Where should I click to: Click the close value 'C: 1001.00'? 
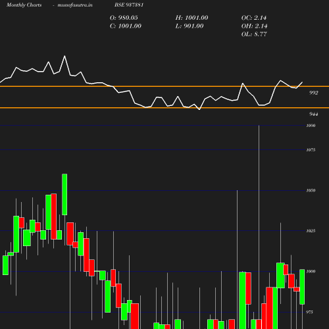pos(126,26)
